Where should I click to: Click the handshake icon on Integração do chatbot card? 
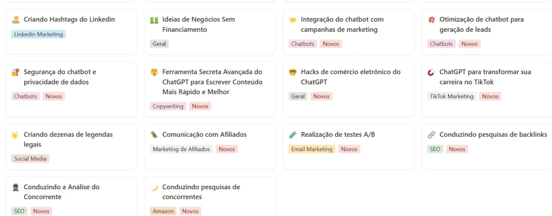click(293, 20)
